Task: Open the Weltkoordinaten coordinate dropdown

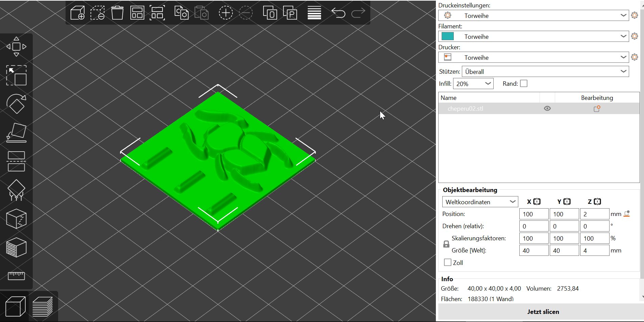Action: click(480, 202)
